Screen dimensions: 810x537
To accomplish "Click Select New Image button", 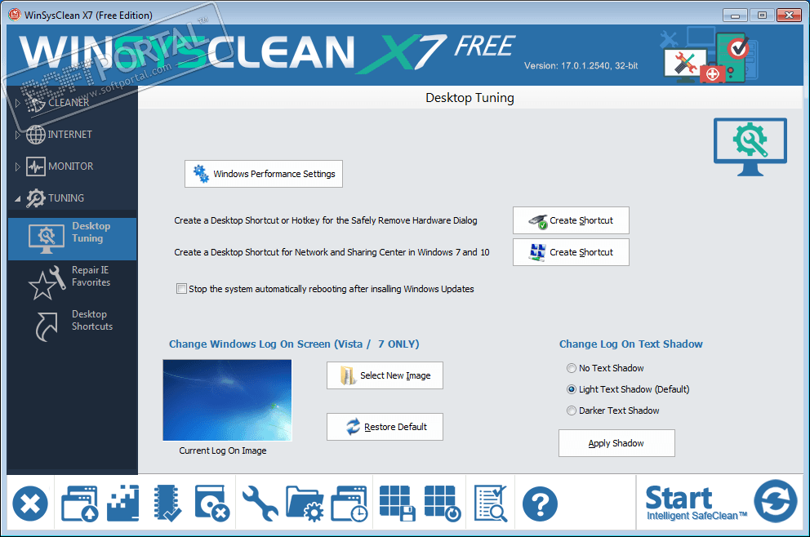I will 385,375.
